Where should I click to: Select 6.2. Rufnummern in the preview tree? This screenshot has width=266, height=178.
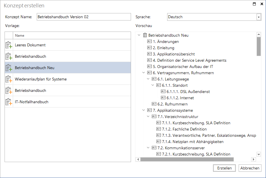point(173,104)
